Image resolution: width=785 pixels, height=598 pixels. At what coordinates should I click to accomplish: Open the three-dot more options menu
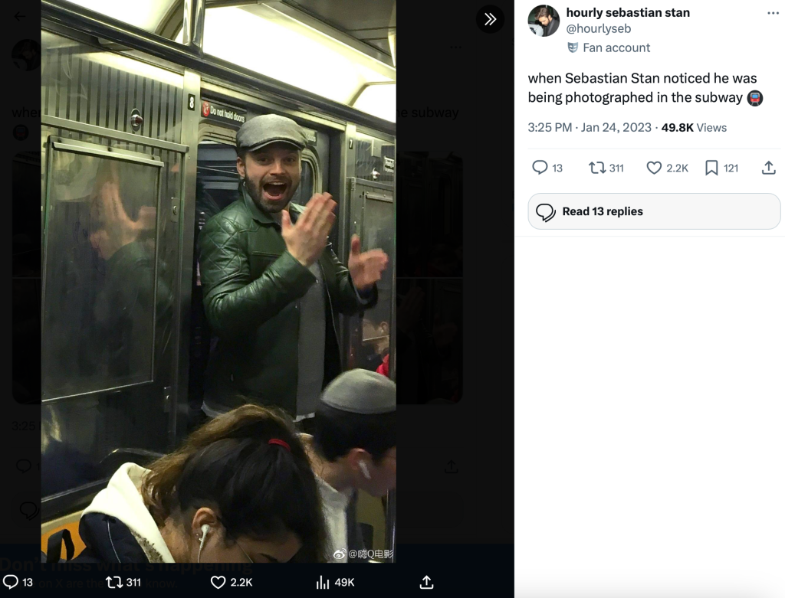[773, 14]
